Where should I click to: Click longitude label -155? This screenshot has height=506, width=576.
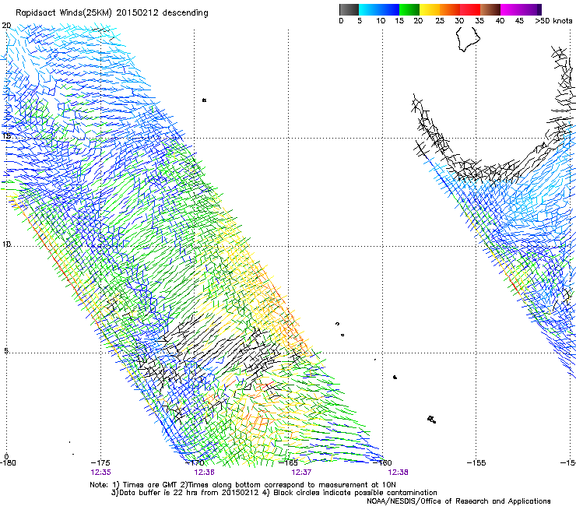click(x=476, y=462)
